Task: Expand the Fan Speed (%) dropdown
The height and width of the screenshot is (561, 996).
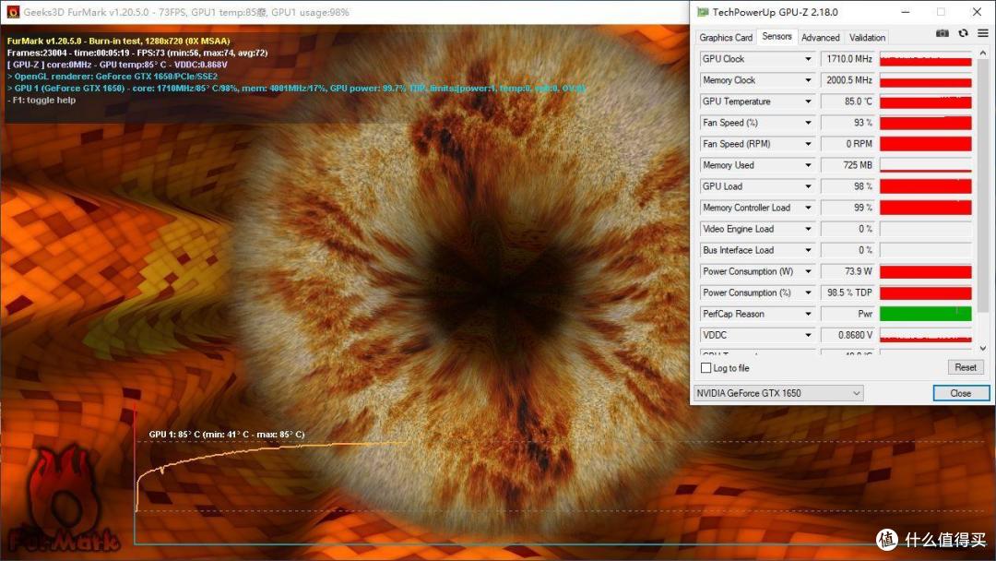Action: click(x=808, y=123)
